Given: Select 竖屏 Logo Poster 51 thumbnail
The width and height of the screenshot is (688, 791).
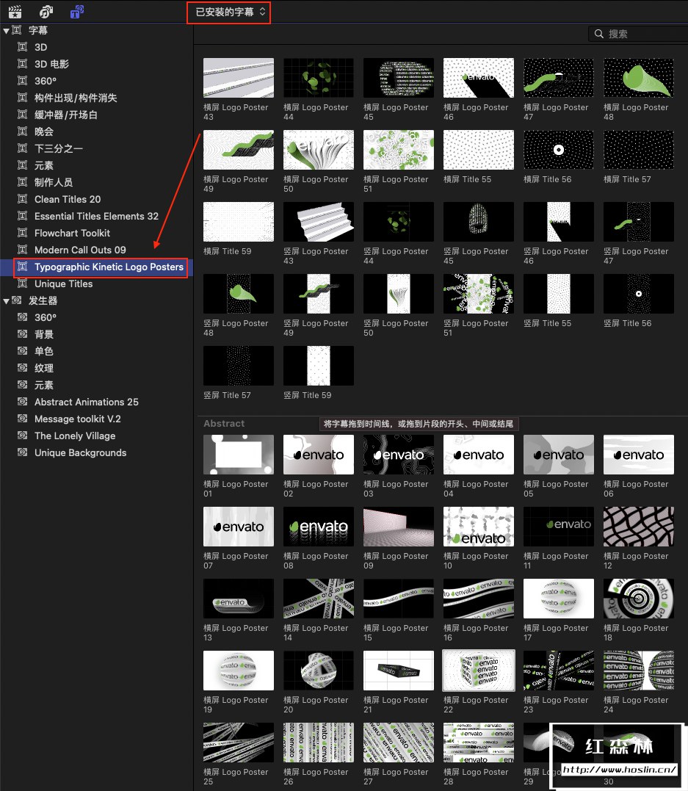Looking at the screenshot, I should pyautogui.click(x=479, y=294).
